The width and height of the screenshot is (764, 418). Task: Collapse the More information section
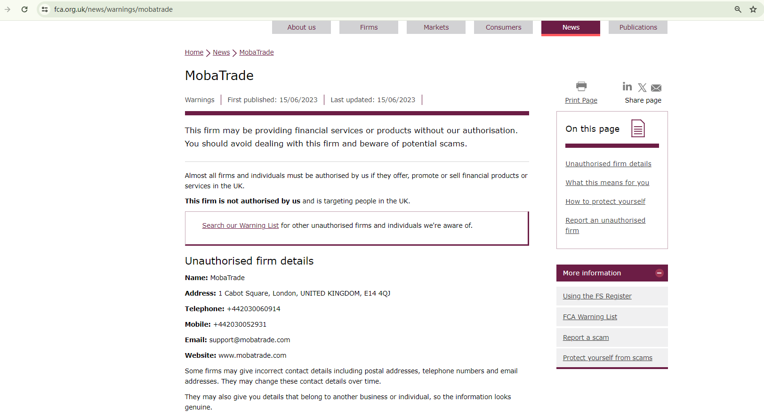659,273
